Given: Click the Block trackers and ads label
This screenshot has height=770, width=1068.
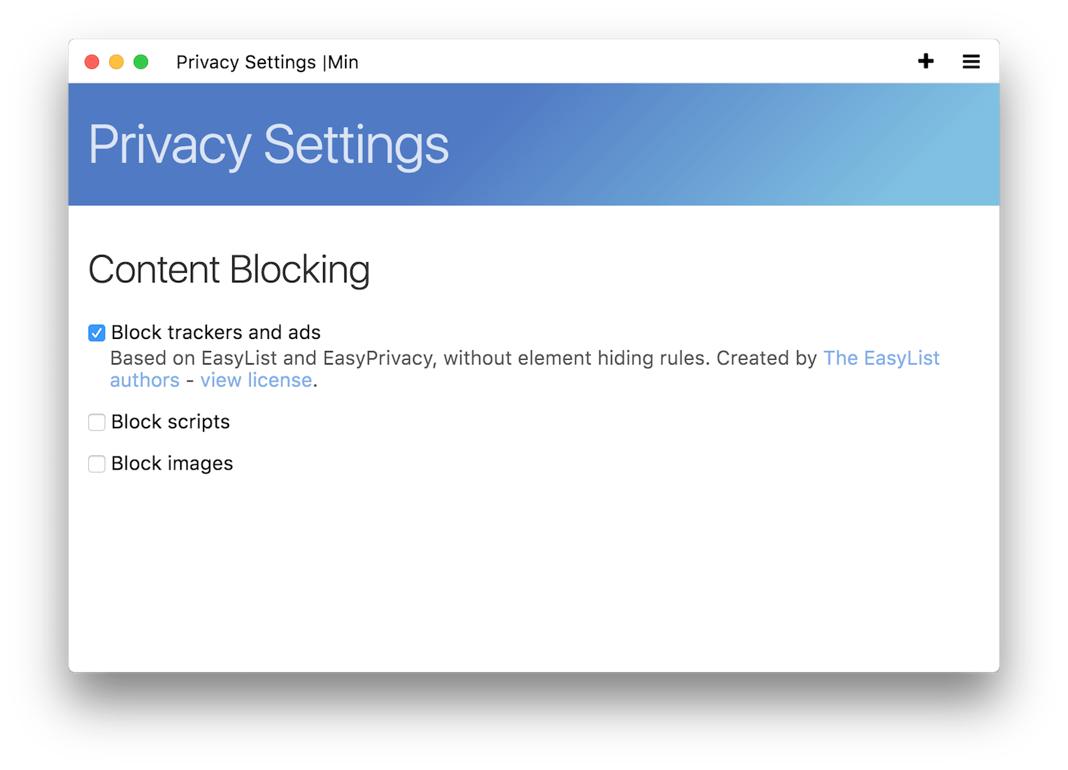Looking at the screenshot, I should coord(216,332).
